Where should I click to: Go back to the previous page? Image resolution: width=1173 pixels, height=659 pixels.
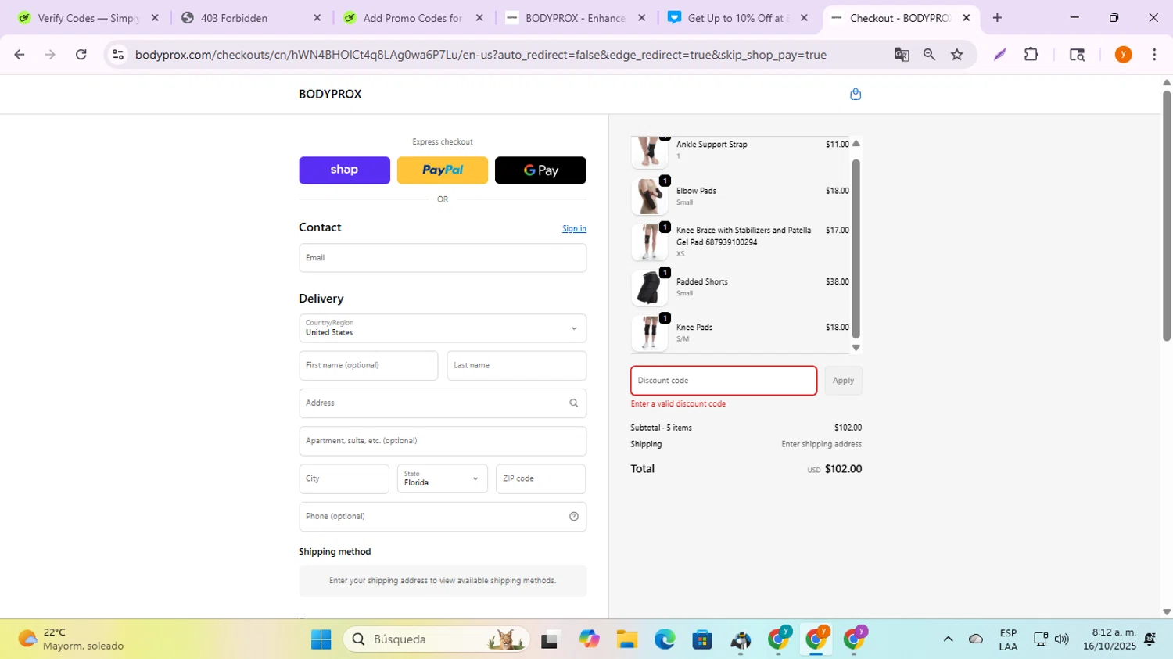[x=20, y=55]
